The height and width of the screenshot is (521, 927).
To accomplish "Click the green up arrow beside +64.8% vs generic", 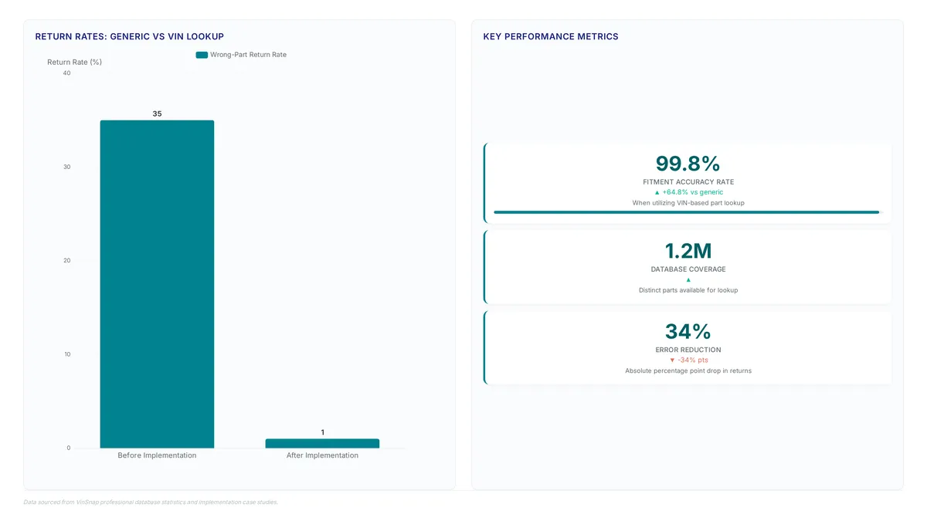I will pos(657,192).
